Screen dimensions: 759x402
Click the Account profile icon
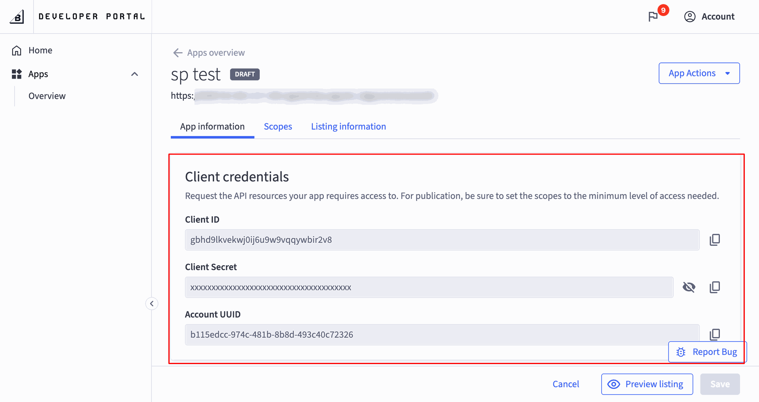pyautogui.click(x=690, y=17)
